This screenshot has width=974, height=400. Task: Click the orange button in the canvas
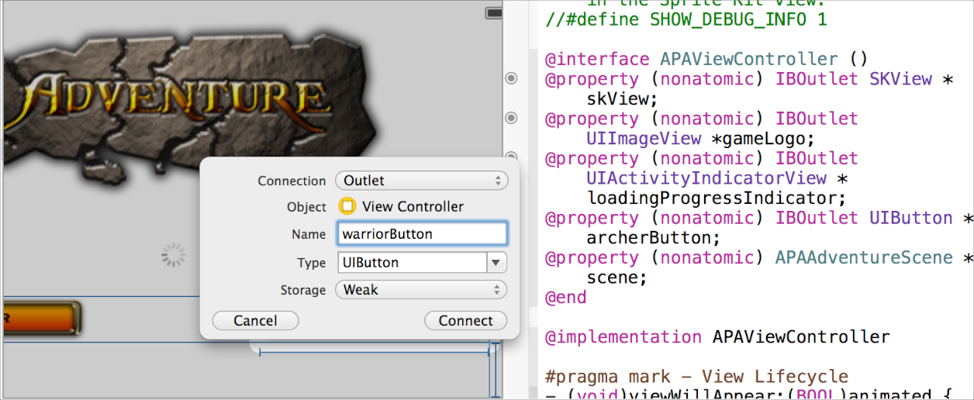[x=41, y=318]
